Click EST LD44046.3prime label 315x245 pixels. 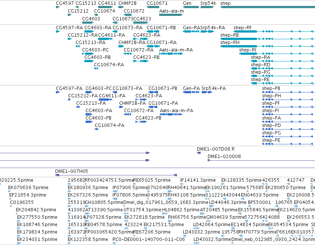(228, 202)
